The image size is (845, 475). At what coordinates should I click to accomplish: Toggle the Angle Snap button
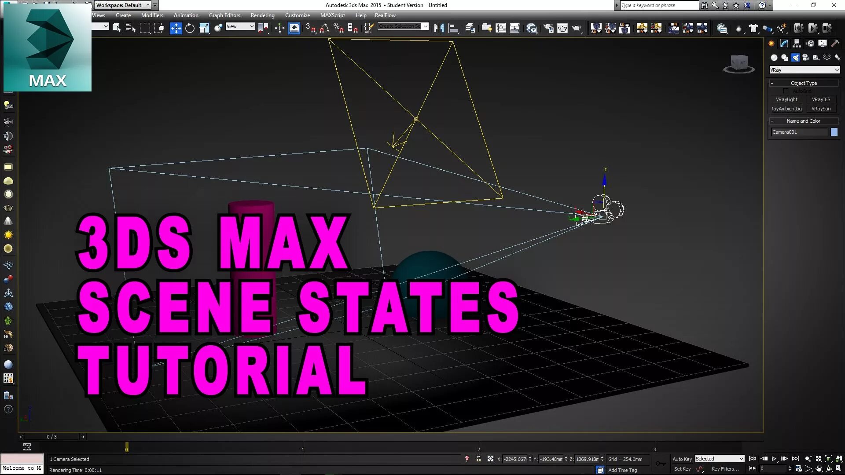coord(324,29)
